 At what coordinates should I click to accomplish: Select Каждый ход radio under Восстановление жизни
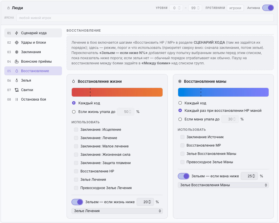[x=74, y=103]
